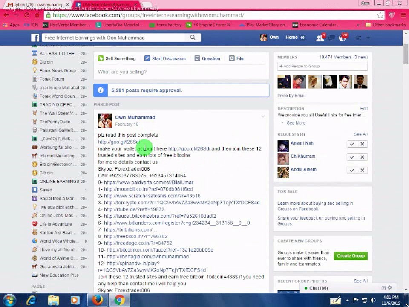Image resolution: width=409 pixels, height=307 pixels.
Task: Open PaidVerts Member bookmark
Action: 66,25
